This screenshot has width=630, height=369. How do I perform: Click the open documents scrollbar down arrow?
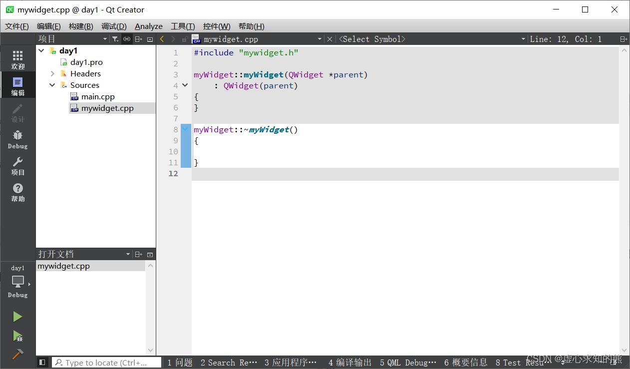tap(151, 351)
